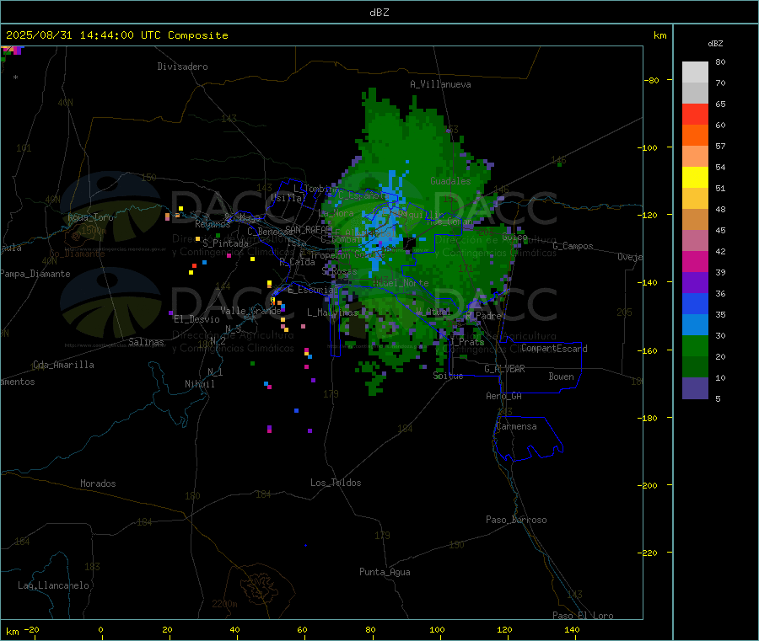Click the 'Divisadero' map label

click(182, 67)
